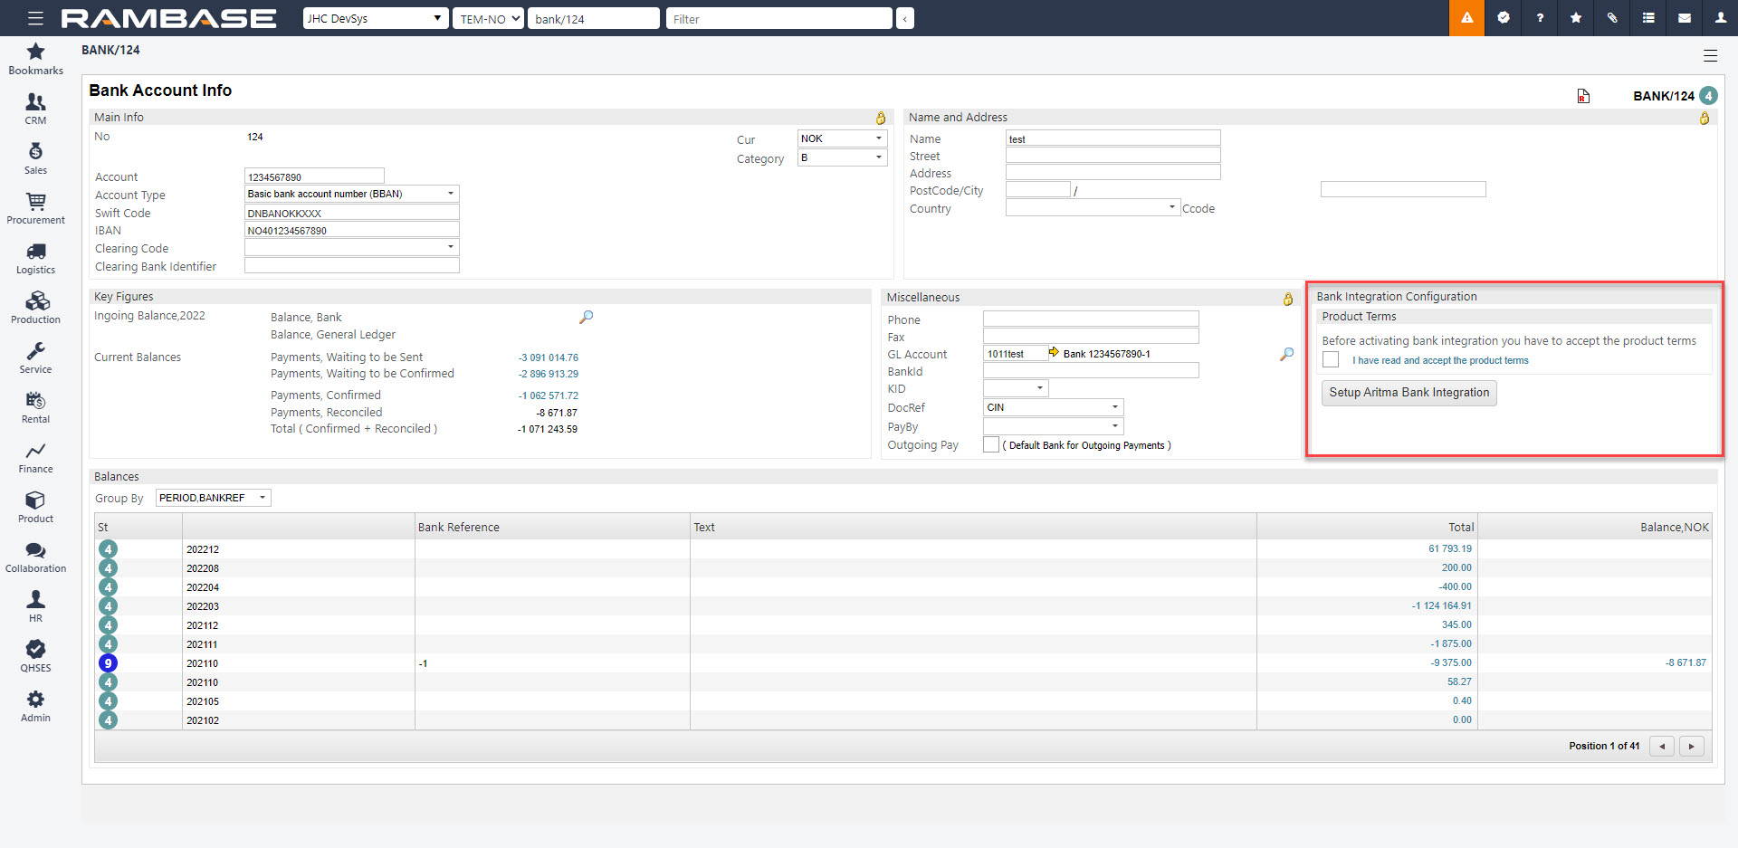Screen dimensions: 1738x848
Task: Click the PDF document icon near BANK/124
Action: (x=1583, y=96)
